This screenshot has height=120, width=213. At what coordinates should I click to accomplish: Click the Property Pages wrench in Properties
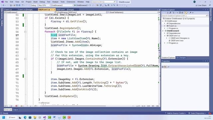[168, 67]
